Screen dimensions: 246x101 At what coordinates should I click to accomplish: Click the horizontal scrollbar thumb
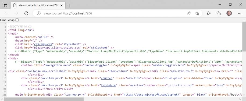coord(44,99)
